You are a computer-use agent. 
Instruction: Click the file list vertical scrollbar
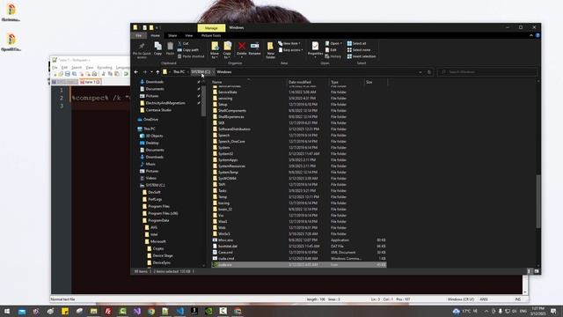pos(537,202)
